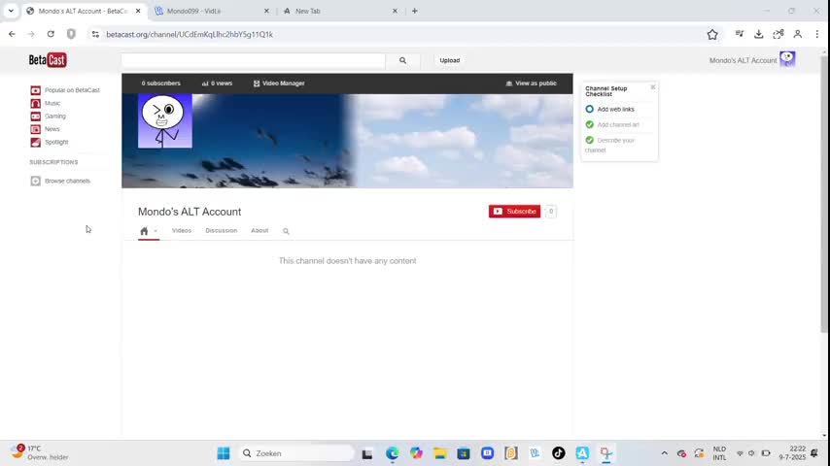Viewport: 830px width, 466px height.
Task: Click the Upload button
Action: pyautogui.click(x=449, y=60)
